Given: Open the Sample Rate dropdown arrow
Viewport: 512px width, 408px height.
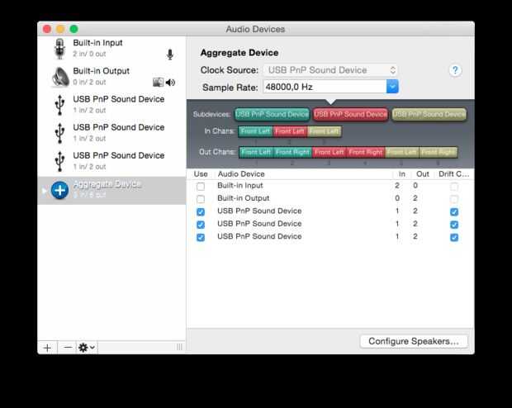Looking at the screenshot, I should click(392, 87).
